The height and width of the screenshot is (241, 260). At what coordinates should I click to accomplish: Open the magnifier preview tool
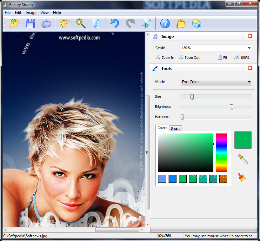(96, 23)
